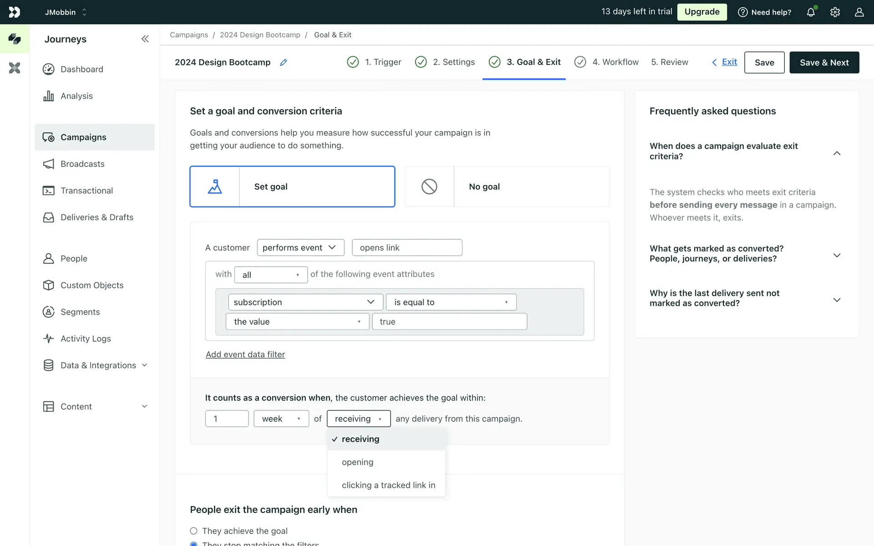This screenshot has height=546, width=874.
Task: Open the settings gear icon
Action: 835,12
